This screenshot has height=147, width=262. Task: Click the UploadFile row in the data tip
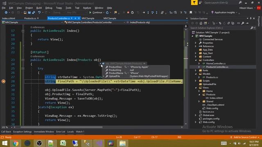[x=136, y=76]
